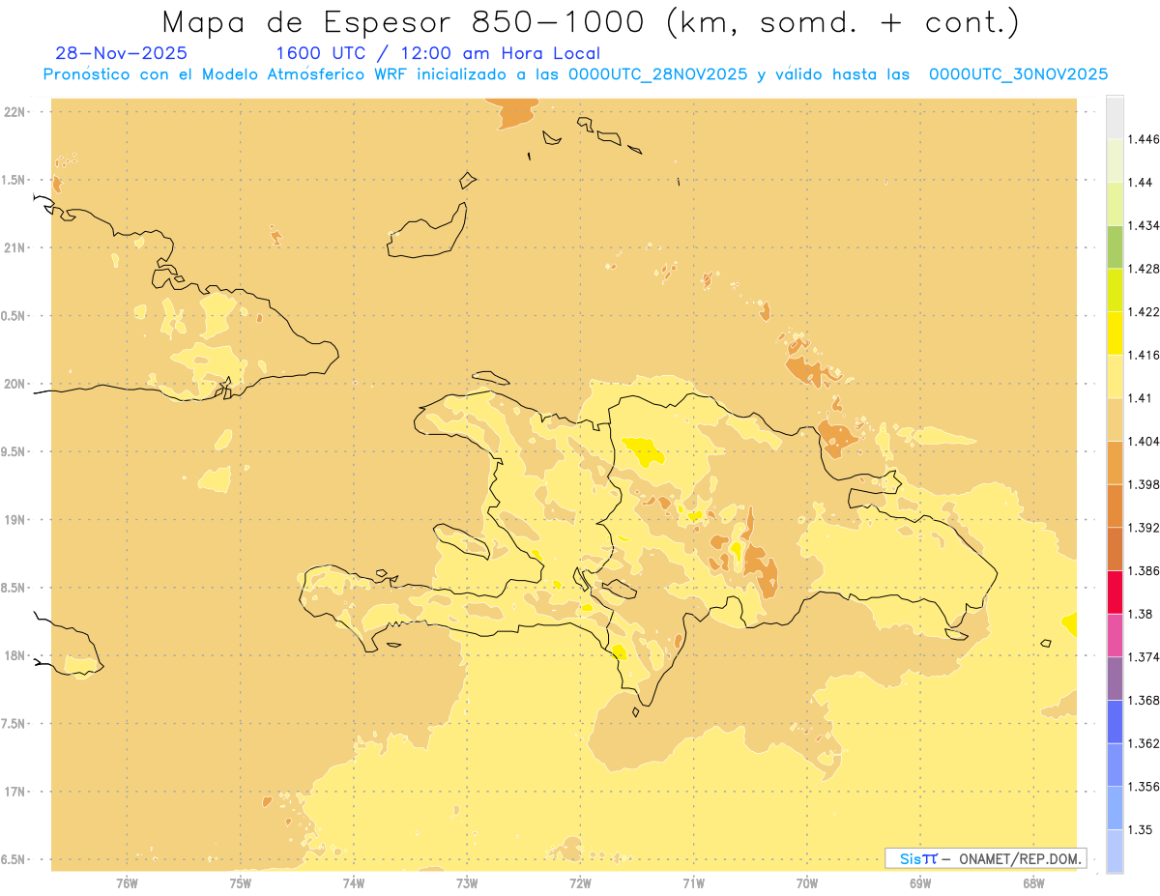Click the colorbar value "1.38"
The height and width of the screenshot is (896, 1160).
pyautogui.click(x=1141, y=614)
